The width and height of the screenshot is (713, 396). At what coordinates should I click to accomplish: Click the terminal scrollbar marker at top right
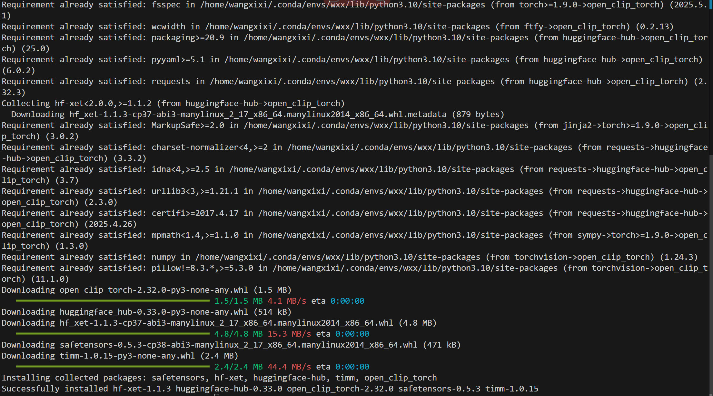point(711,5)
